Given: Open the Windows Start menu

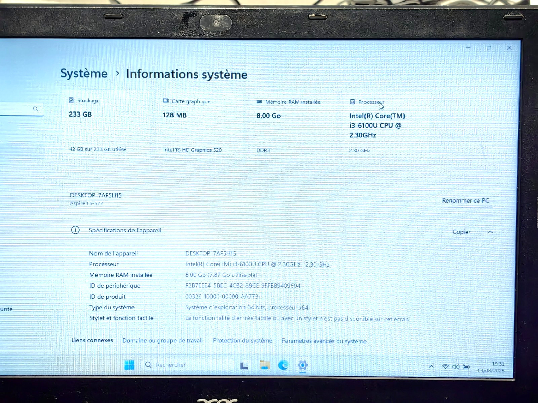Looking at the screenshot, I should click(x=129, y=365).
